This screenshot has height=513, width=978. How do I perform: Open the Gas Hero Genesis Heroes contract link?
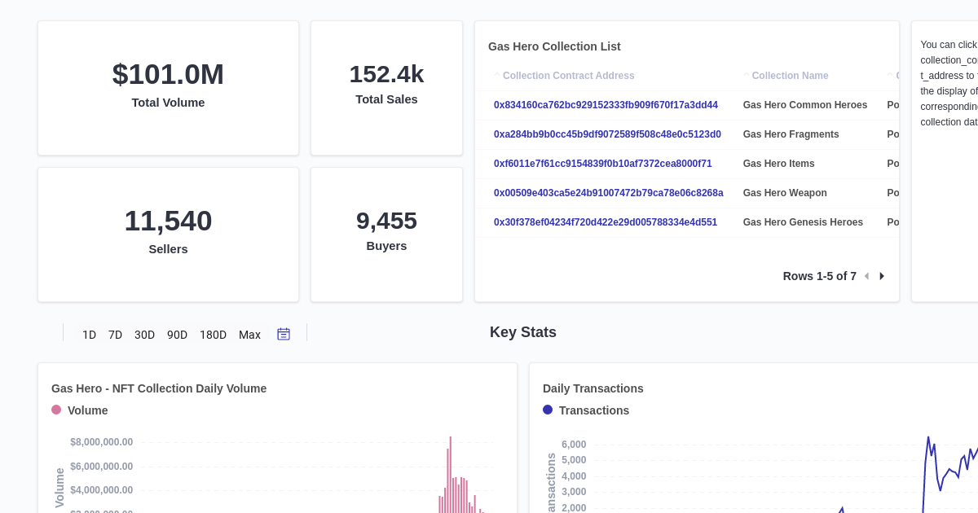point(606,222)
